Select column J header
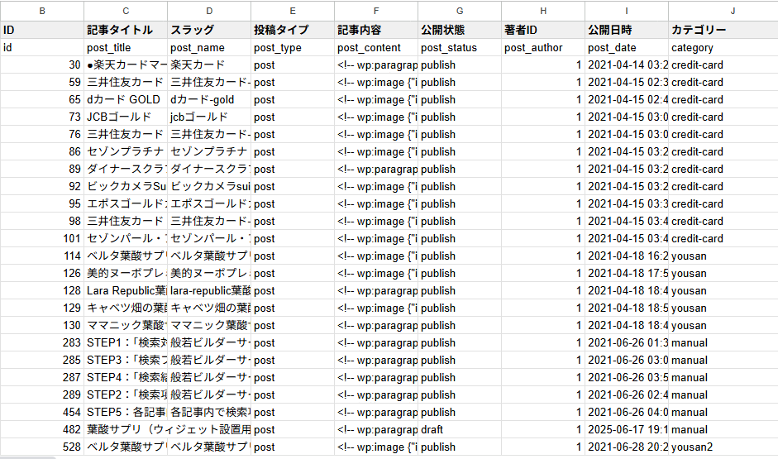The width and height of the screenshot is (778, 459). pyautogui.click(x=723, y=11)
